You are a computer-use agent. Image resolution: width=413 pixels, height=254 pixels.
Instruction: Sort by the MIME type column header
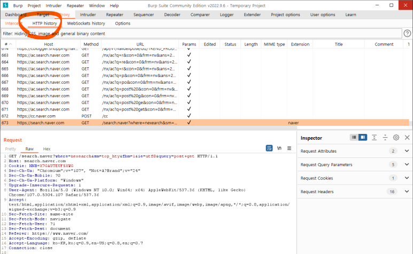pos(274,44)
